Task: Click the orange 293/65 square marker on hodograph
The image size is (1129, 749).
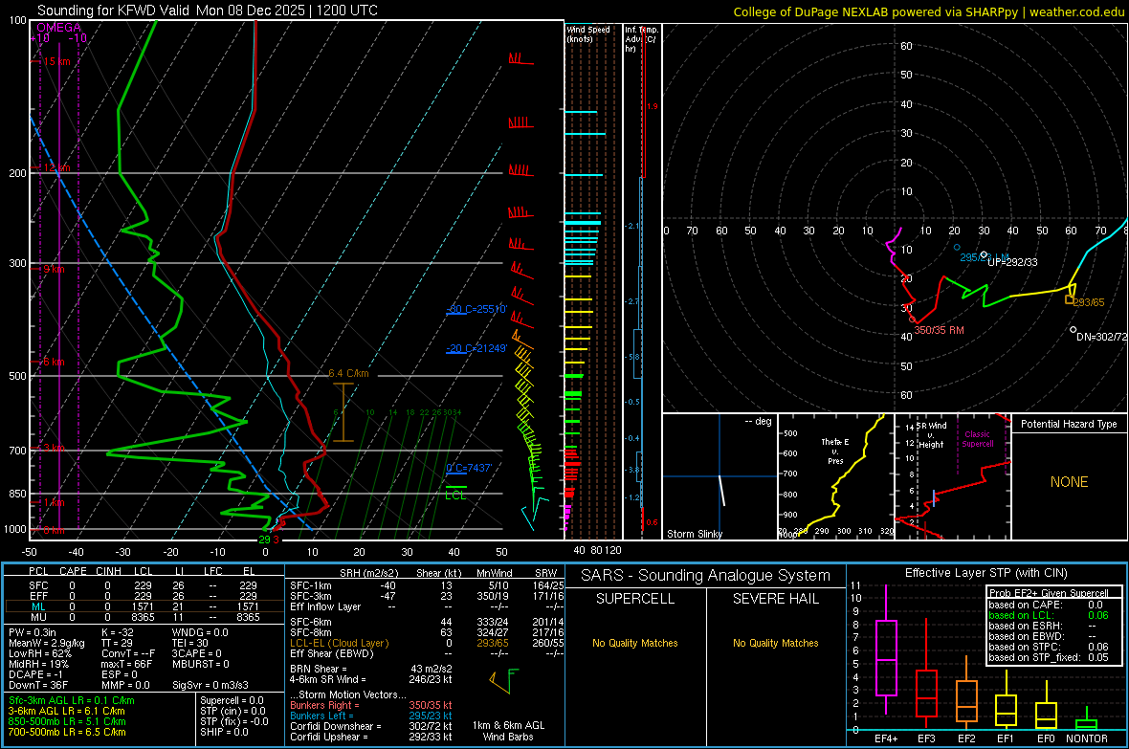Action: [1070, 299]
